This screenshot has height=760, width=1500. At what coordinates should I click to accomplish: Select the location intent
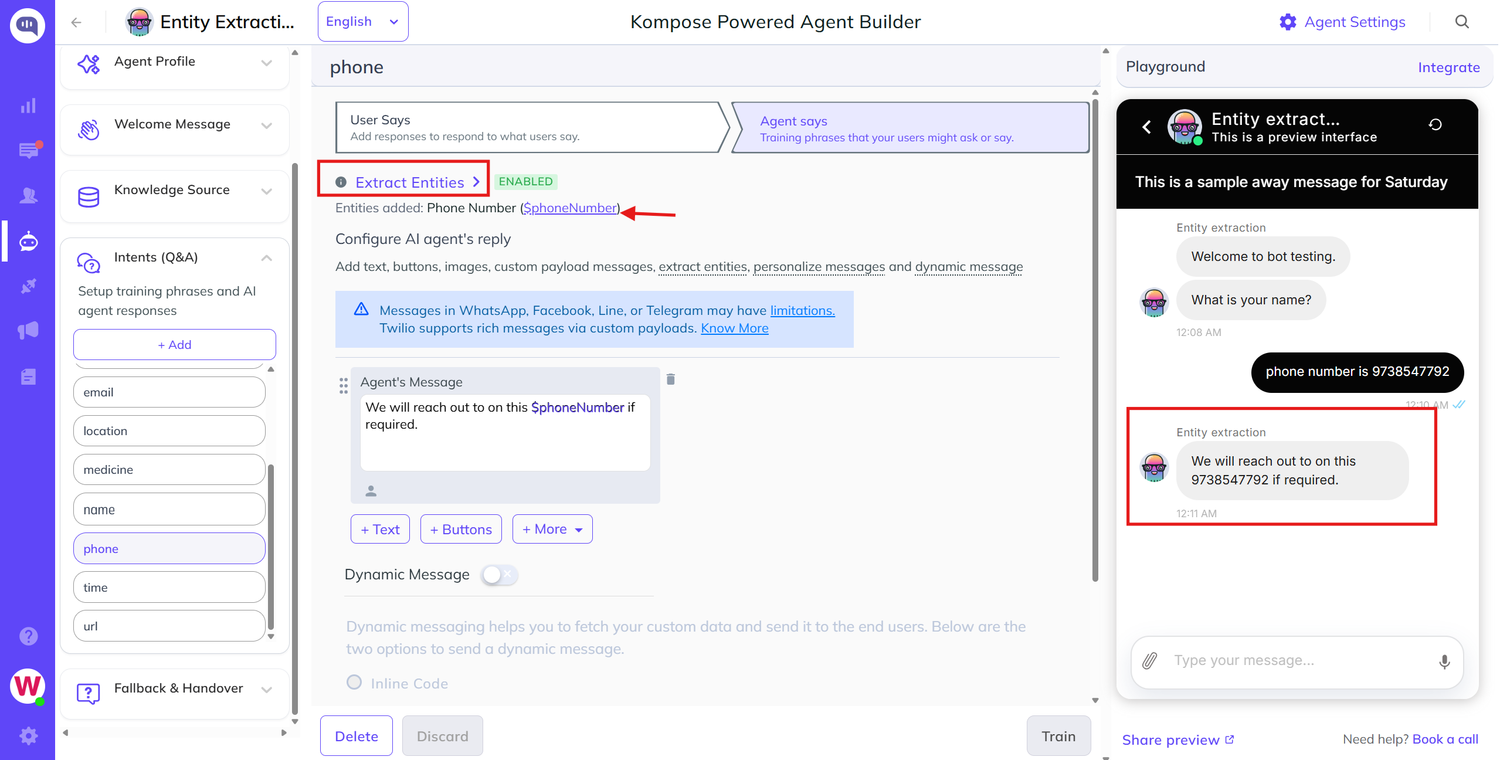pyautogui.click(x=169, y=431)
